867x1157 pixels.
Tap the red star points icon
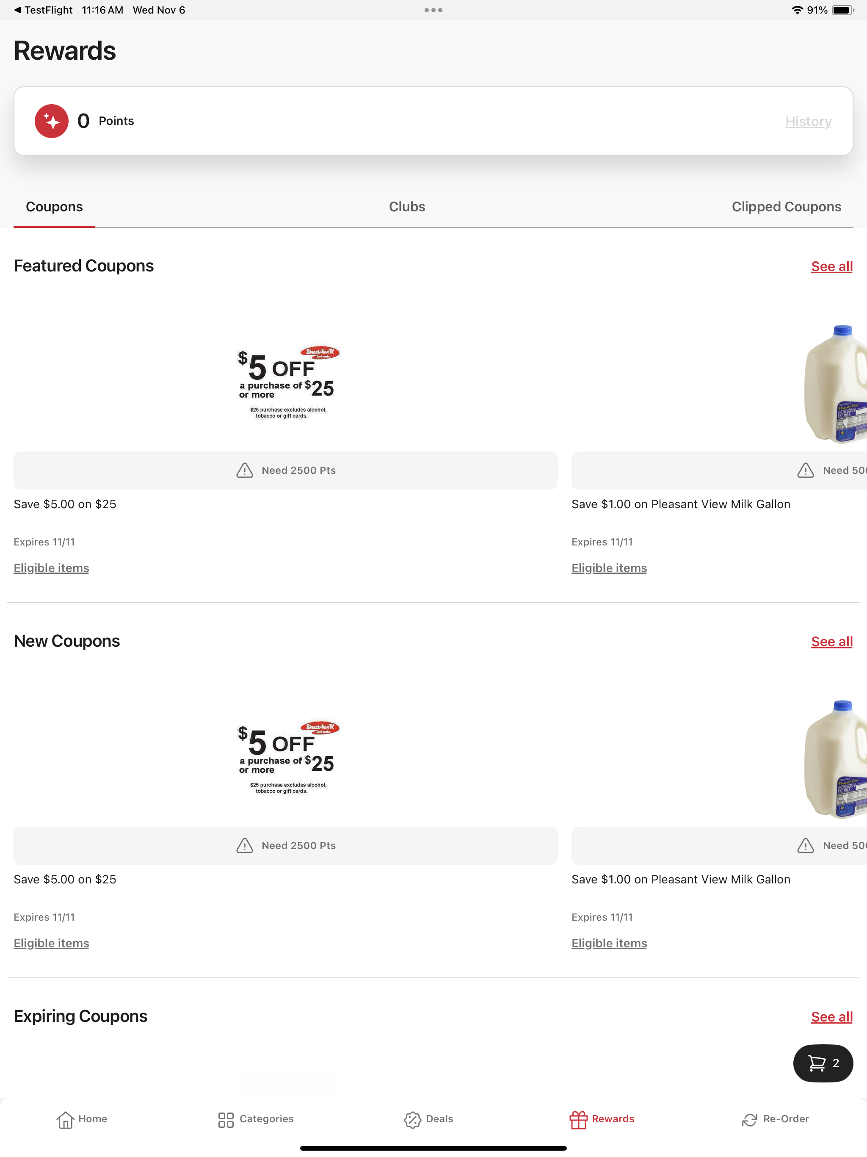click(51, 121)
